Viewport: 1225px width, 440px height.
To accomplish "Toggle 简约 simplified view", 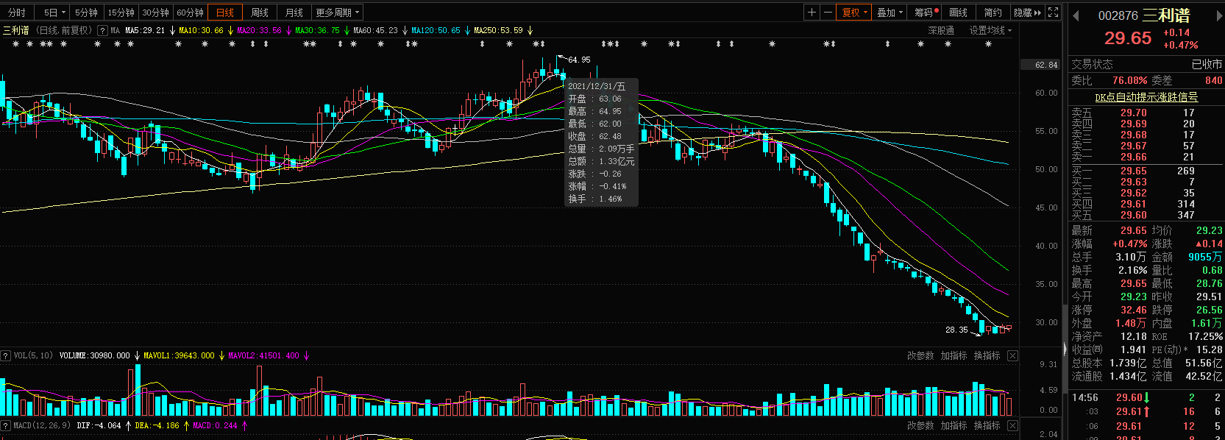I will click(x=993, y=13).
